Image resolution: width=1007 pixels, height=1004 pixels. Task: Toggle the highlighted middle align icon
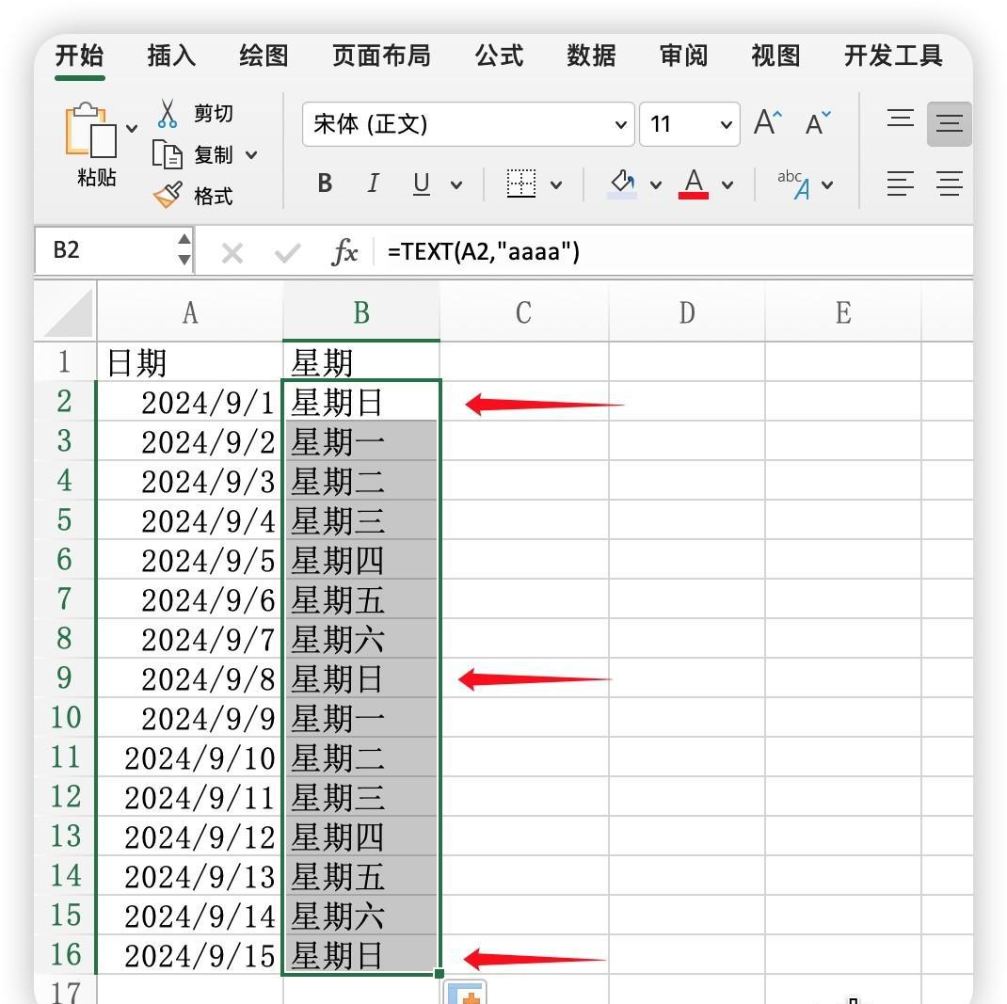click(950, 123)
